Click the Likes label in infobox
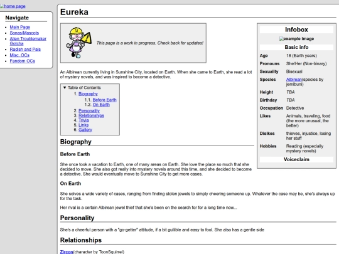The height and width of the screenshot is (254, 339). [265, 116]
